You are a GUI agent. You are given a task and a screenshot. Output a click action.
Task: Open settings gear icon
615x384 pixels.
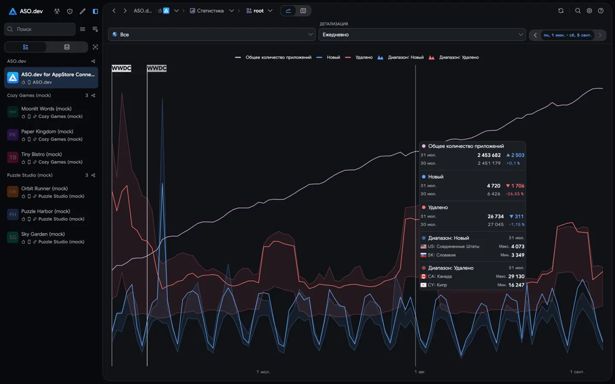(x=589, y=11)
